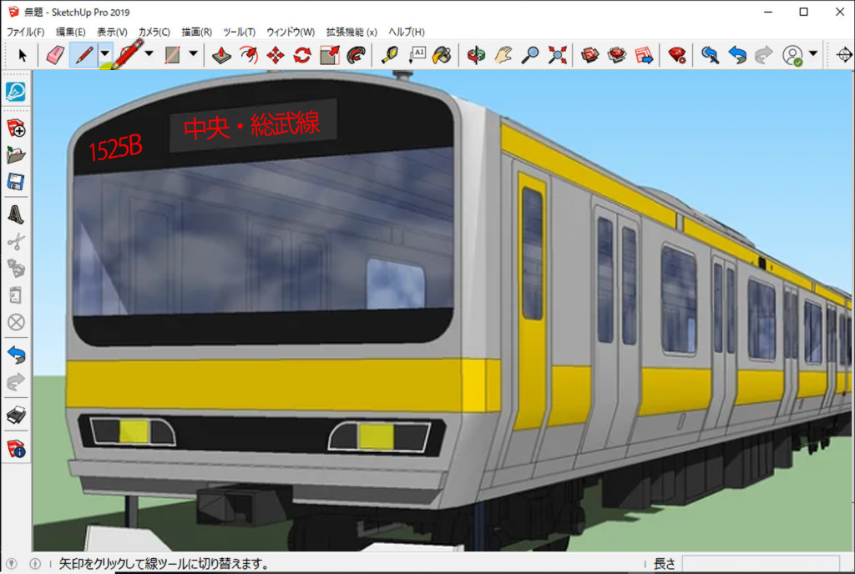The image size is (855, 574).
Task: Activate the Line pencil tool
Action: point(84,55)
